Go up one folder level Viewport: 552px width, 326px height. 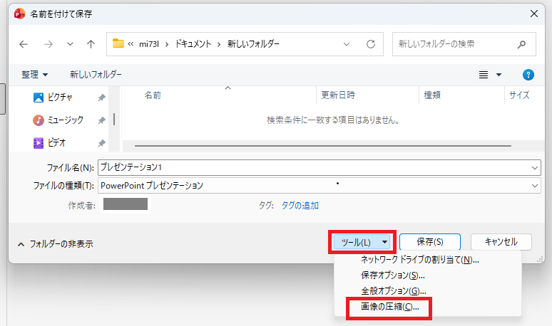click(x=91, y=44)
